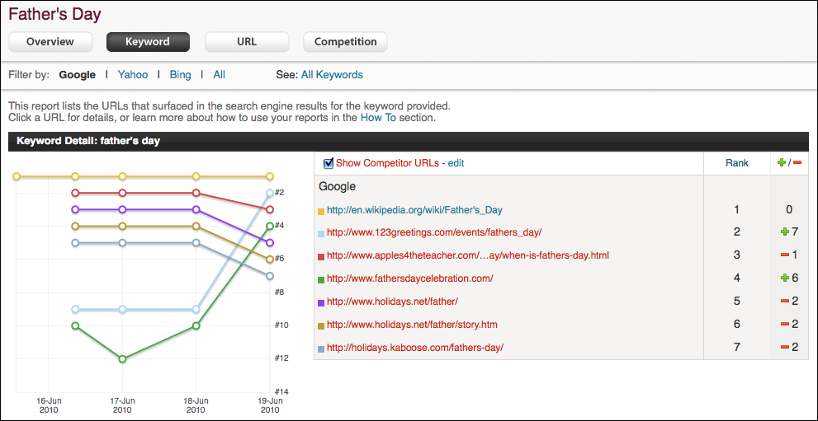Open the 123greetings.com fathers_day URL
The height and width of the screenshot is (421, 818).
pos(434,232)
